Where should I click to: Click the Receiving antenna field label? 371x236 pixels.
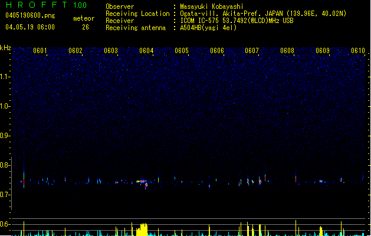(x=136, y=28)
